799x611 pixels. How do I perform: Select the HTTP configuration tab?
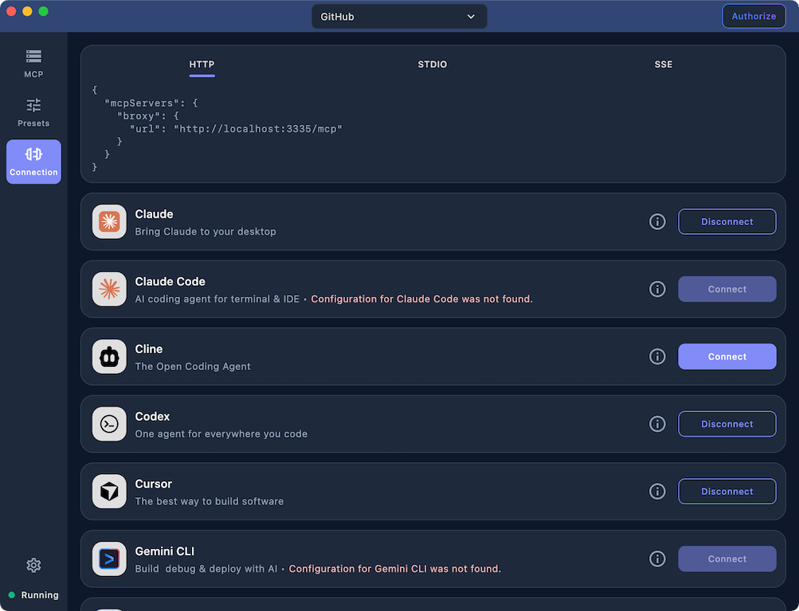(202, 64)
